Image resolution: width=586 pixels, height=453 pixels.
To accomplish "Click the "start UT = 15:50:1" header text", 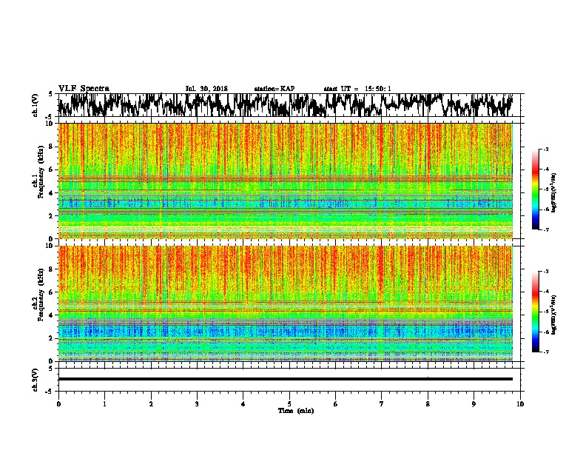I will 357,89.
